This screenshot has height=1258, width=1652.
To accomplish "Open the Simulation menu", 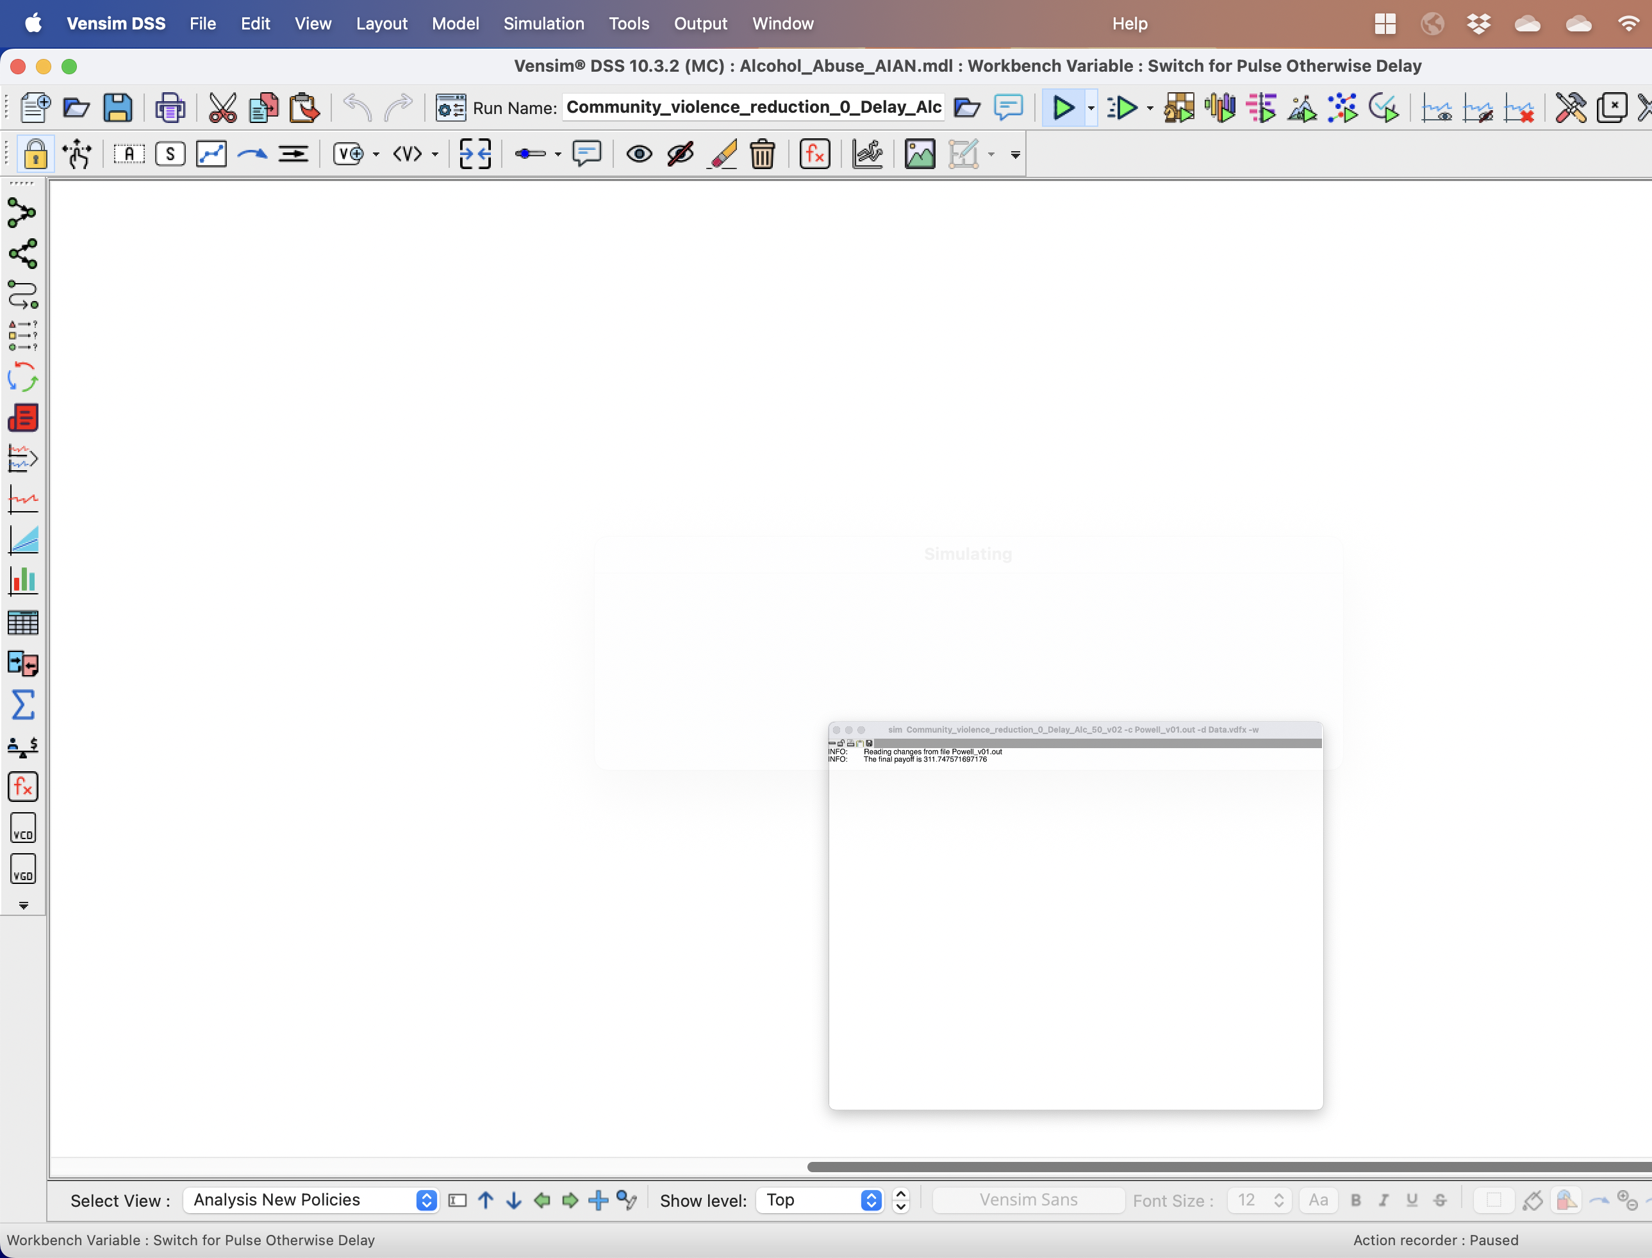I will click(543, 23).
